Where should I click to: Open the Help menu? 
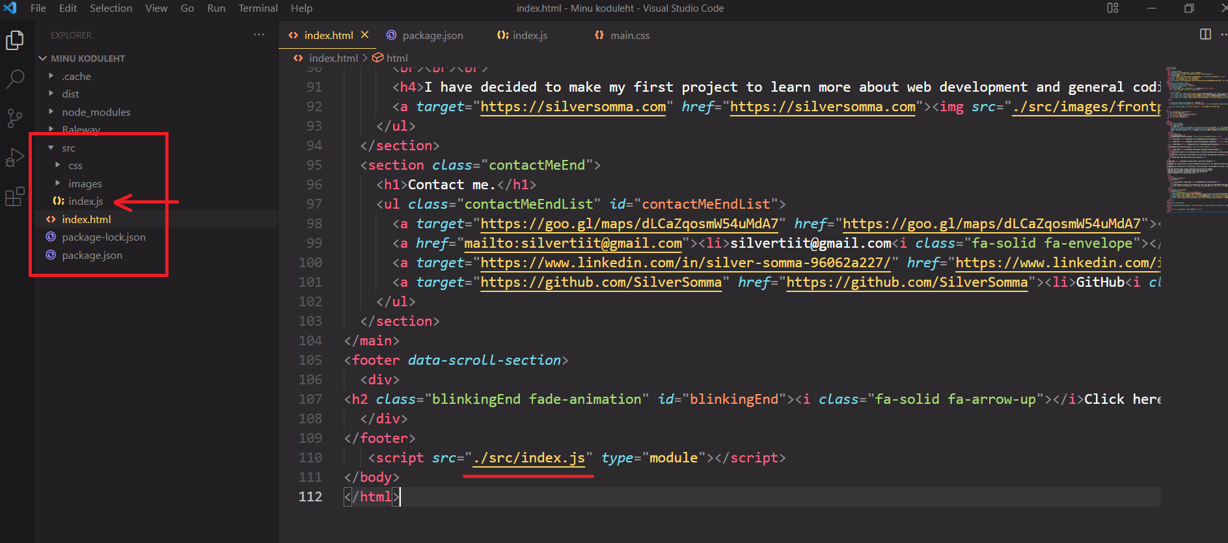[x=301, y=8]
